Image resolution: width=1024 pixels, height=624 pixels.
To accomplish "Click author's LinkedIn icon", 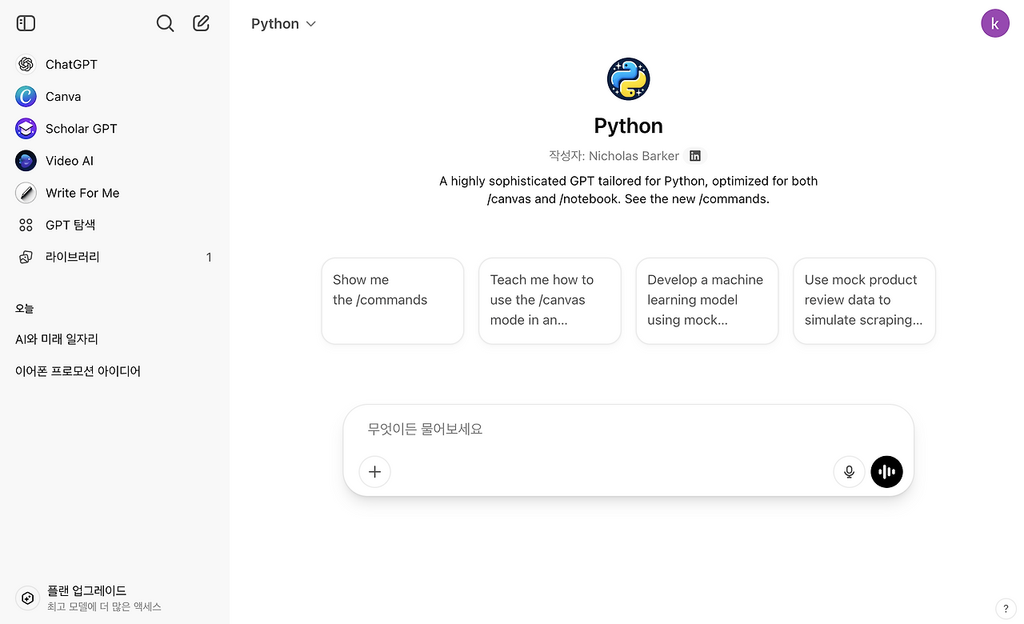I will (695, 156).
